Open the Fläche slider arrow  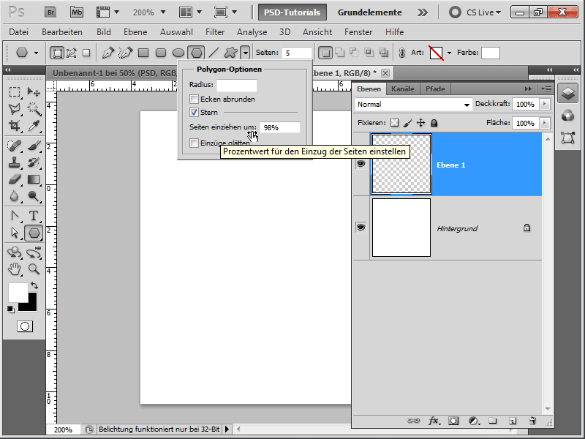pos(545,123)
